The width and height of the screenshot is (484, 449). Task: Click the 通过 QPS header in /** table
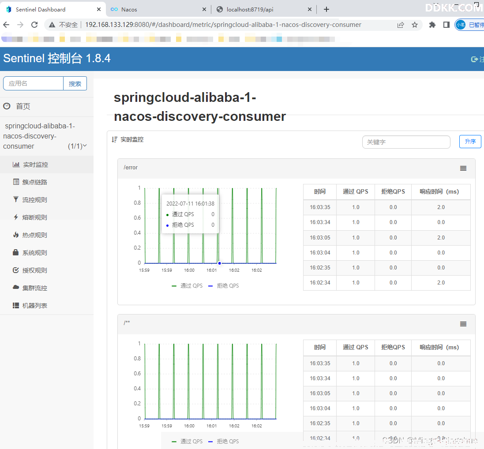(x=356, y=348)
